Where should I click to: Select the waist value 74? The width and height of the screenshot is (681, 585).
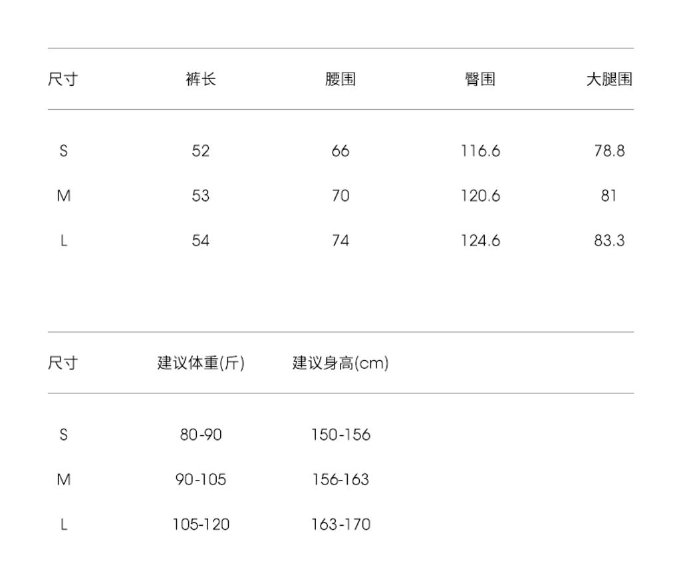point(340,240)
